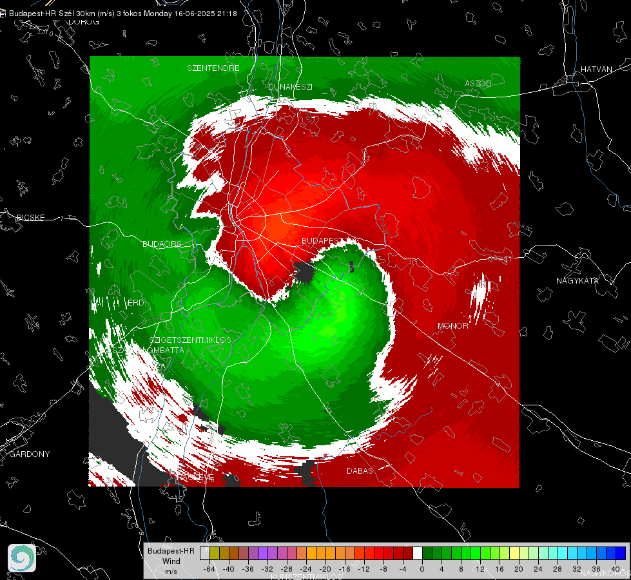This screenshot has width=631, height=580.
Task: Select the -32 scale value
Action: pyautogui.click(x=267, y=569)
